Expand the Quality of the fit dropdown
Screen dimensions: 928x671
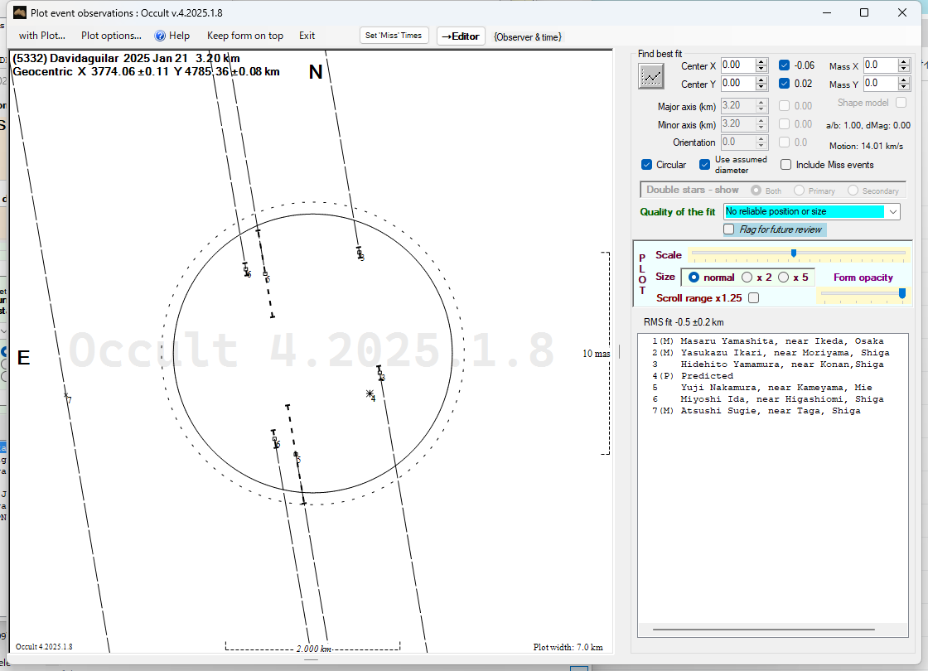point(892,212)
